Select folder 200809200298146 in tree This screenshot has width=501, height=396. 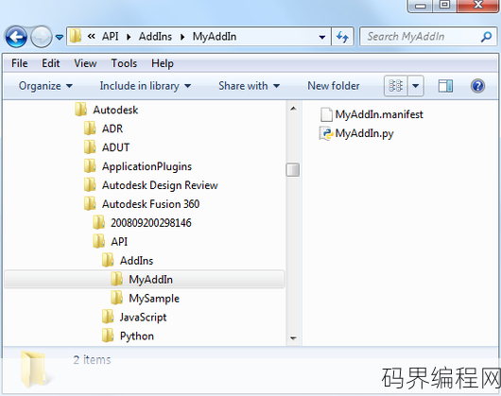point(151,223)
